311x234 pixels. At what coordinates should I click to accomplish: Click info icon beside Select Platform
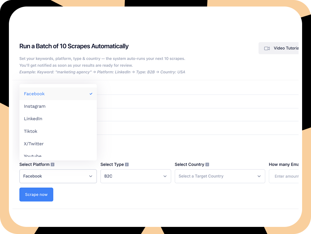53,164
